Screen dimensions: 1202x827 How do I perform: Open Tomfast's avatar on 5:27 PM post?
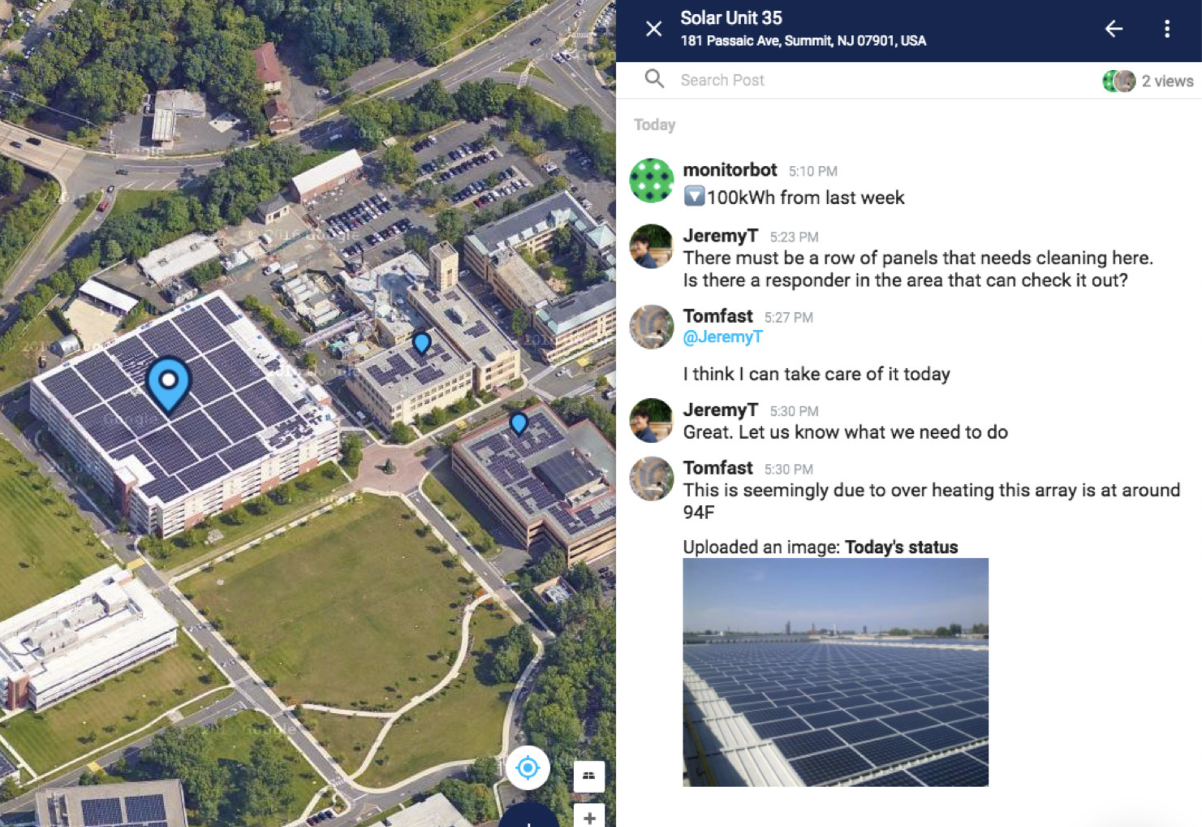[651, 327]
